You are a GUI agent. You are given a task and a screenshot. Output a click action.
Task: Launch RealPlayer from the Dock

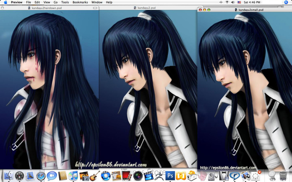pyautogui.click(x=235, y=176)
